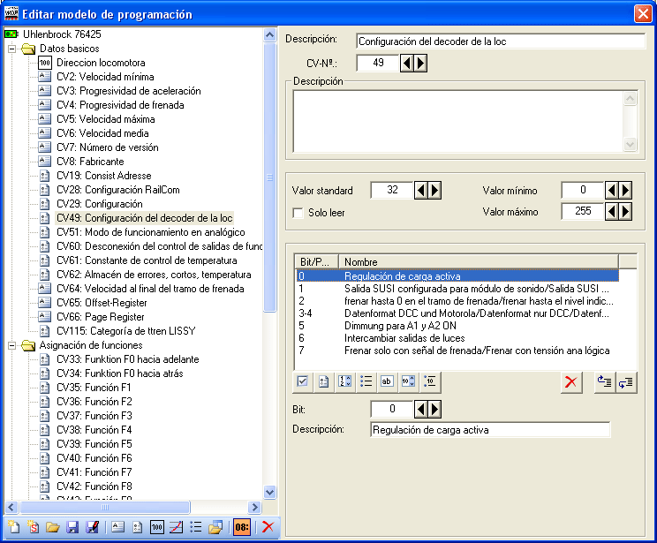Collapse the 'Datos basicos' folder
The image size is (657, 543).
pos(12,49)
